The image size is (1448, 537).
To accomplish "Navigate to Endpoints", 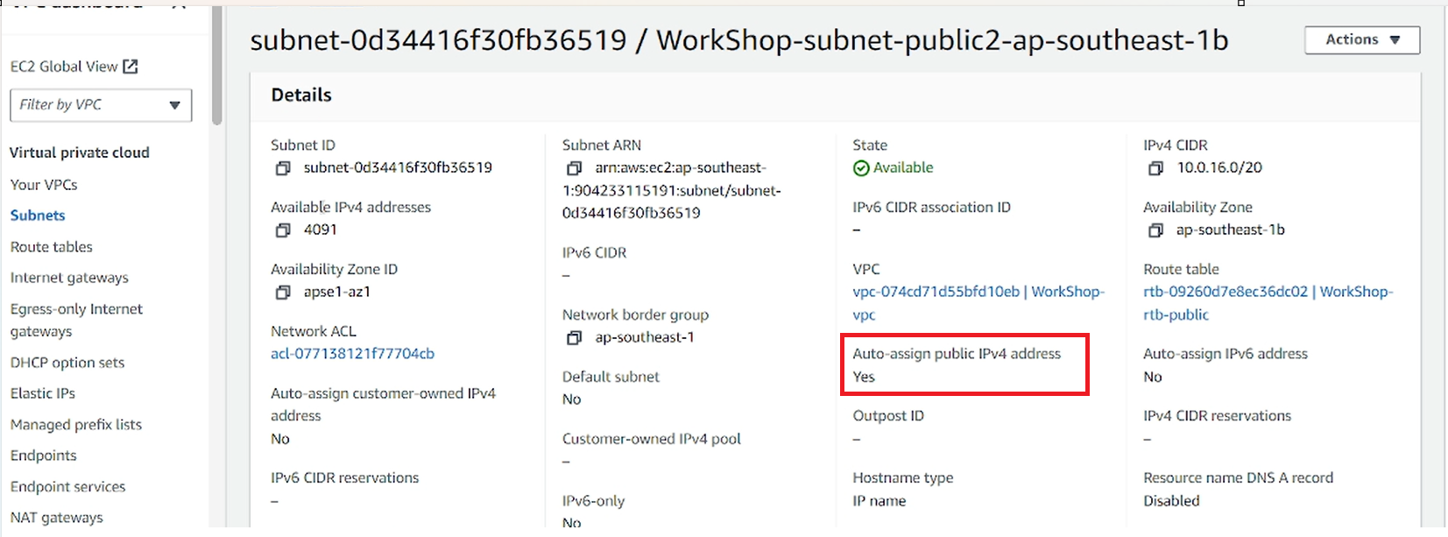I will [x=44, y=456].
